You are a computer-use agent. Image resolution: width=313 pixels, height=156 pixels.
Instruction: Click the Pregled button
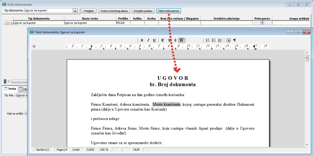coord(89,11)
